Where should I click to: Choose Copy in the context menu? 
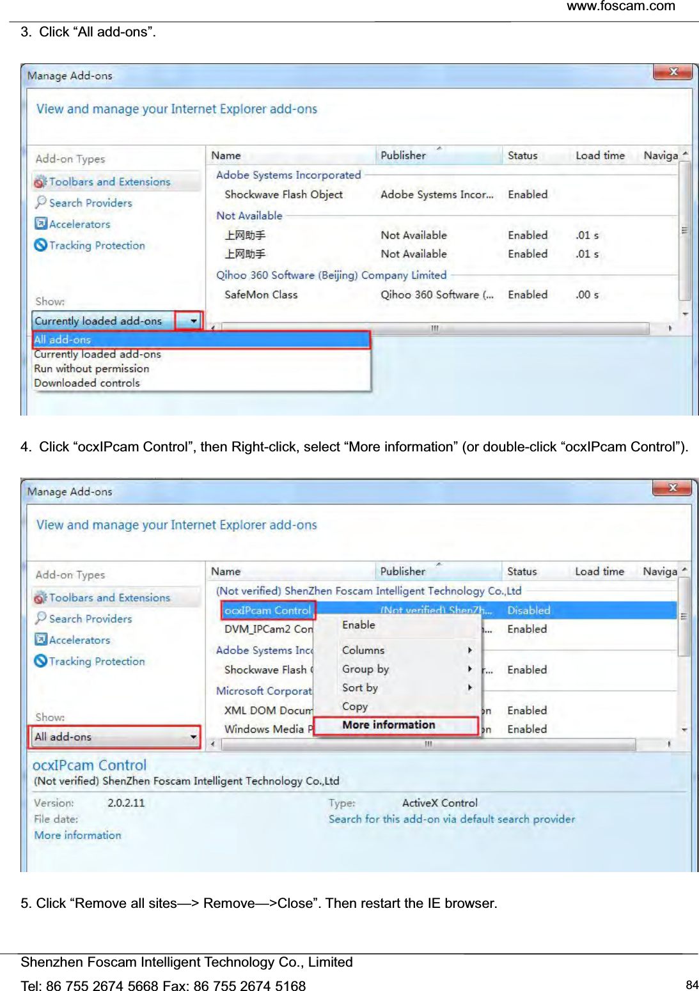[x=397, y=706]
